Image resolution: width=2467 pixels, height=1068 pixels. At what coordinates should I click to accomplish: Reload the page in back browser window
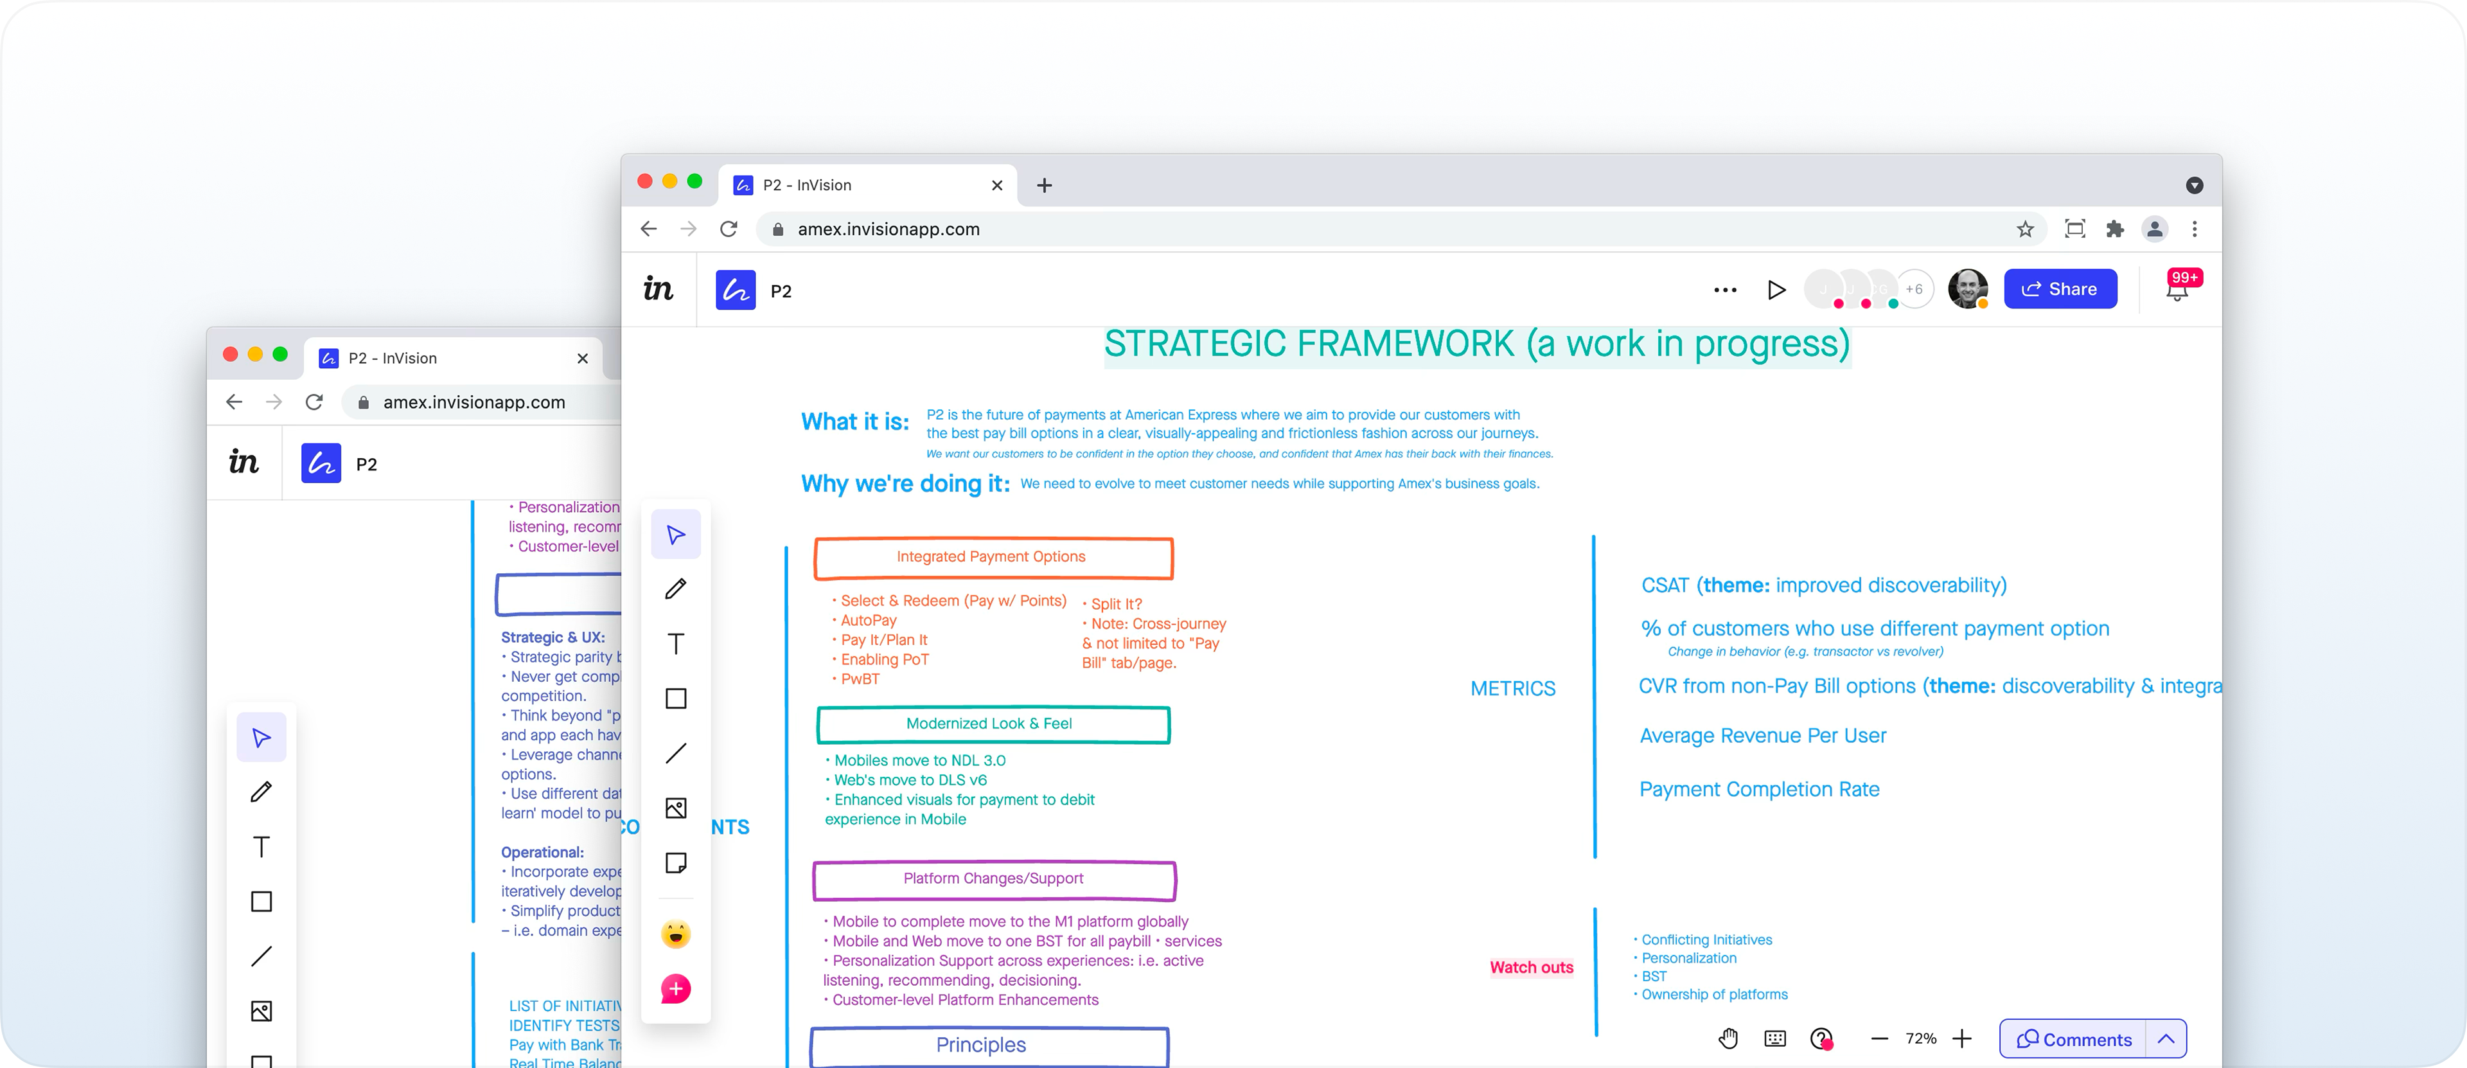tap(314, 402)
